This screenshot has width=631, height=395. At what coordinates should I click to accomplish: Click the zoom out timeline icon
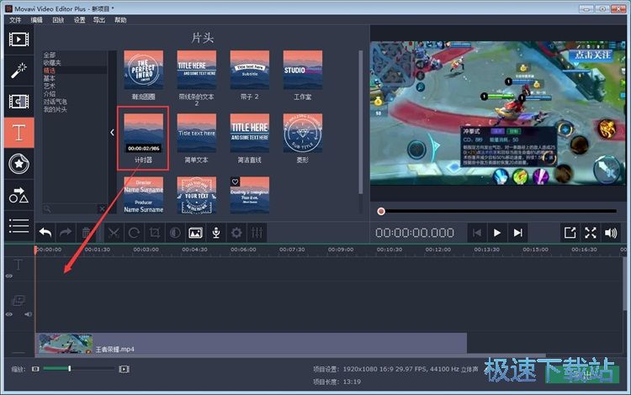point(35,369)
